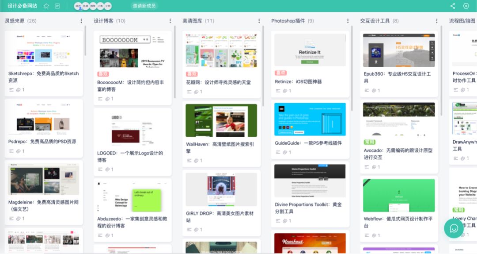Select the 交互设计工具 (8) column header
Viewport: 477px width, 254px height.
click(379, 21)
